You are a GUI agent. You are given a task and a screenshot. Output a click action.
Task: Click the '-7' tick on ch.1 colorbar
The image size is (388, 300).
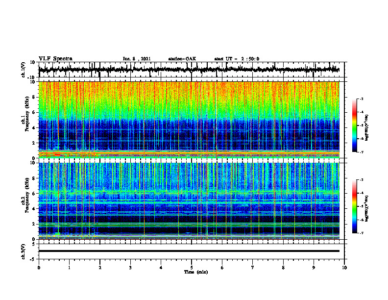362,152
